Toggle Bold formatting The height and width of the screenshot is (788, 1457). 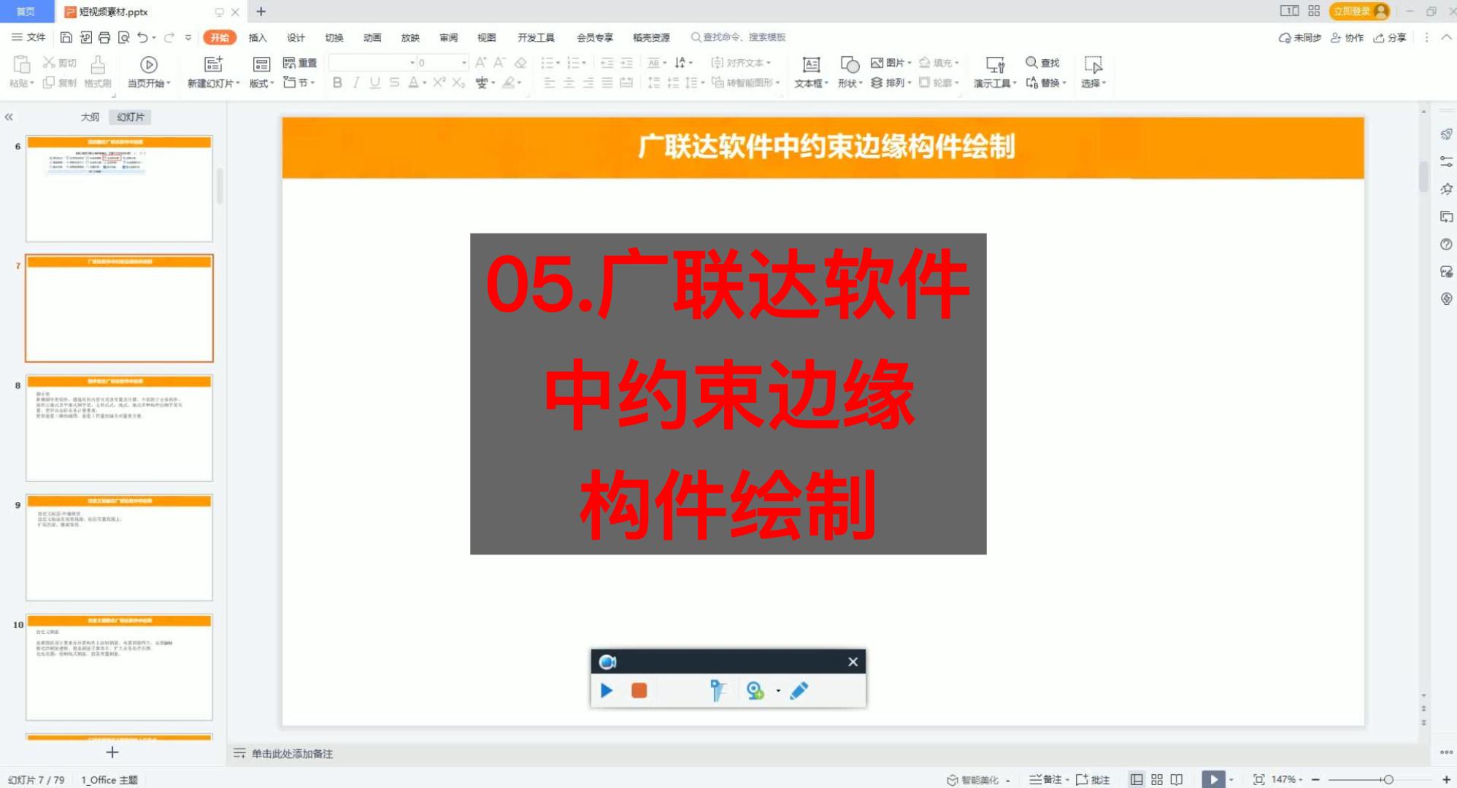click(337, 82)
